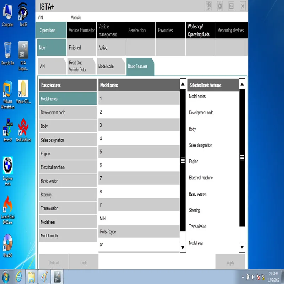Select Body in Basic features list
Viewport: 284px width, 284px height.
68,126
